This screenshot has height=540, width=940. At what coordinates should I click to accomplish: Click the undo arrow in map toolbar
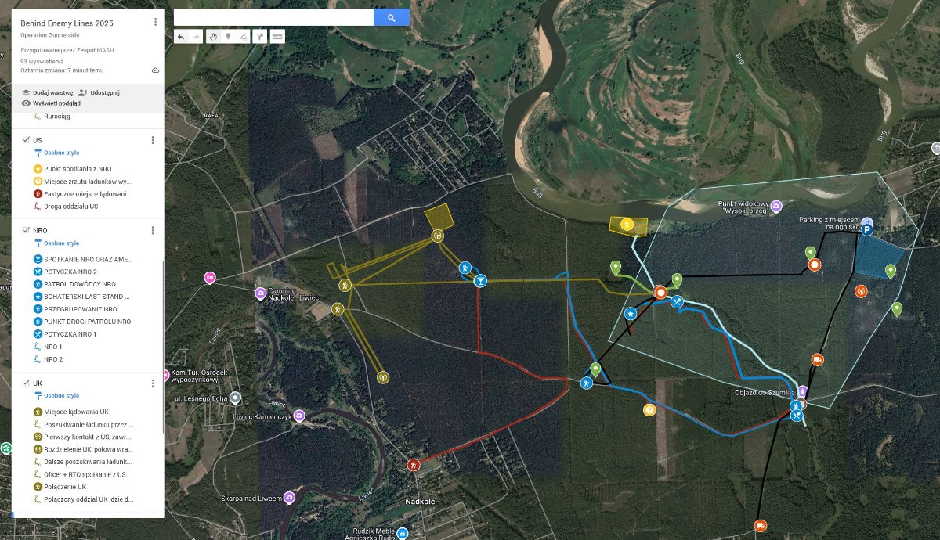coord(181,37)
